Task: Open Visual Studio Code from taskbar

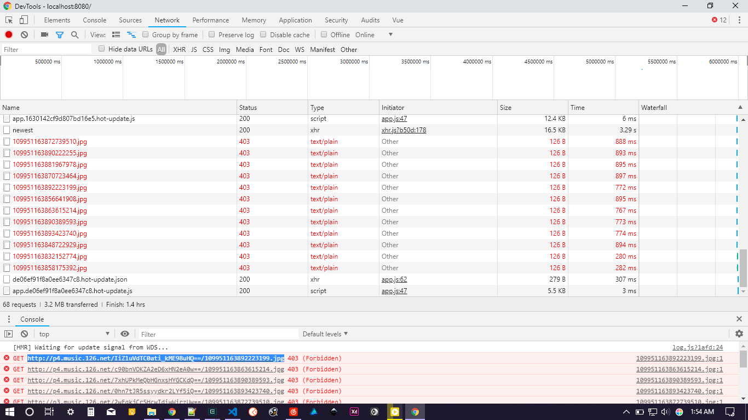Action: (x=233, y=411)
